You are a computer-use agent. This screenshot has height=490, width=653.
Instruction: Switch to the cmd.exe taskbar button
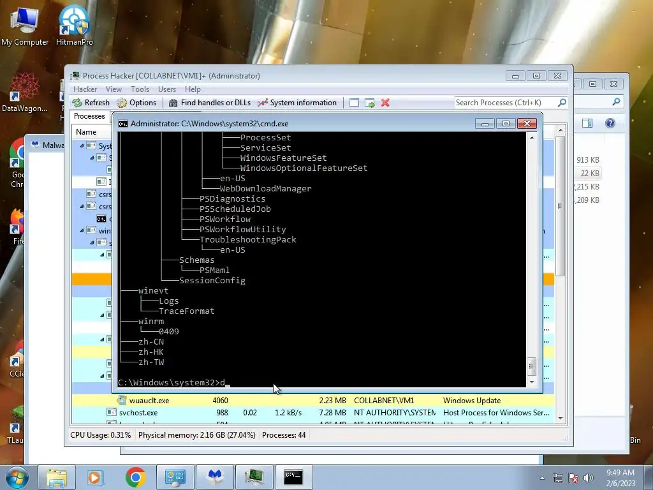tap(293, 477)
